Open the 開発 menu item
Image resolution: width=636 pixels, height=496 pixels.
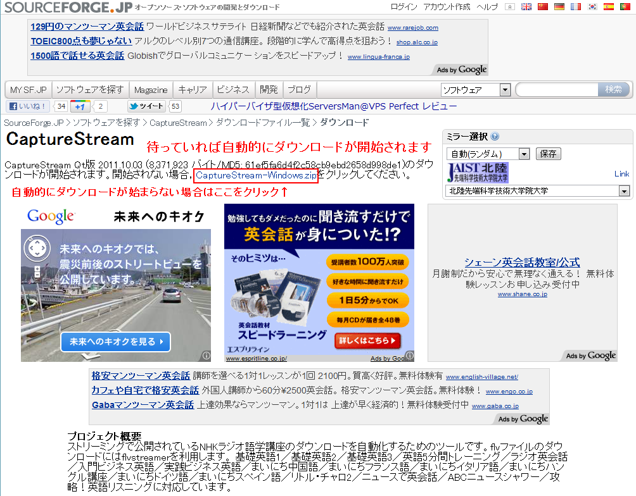pos(269,90)
